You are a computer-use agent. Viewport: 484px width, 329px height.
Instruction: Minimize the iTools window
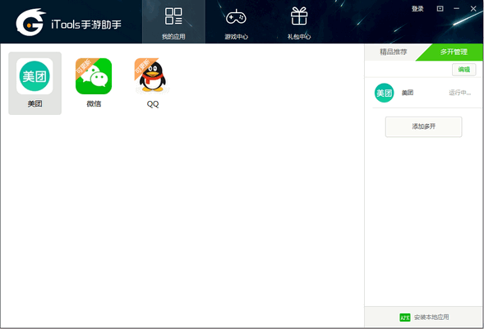click(457, 9)
